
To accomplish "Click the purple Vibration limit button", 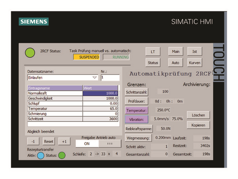I will (x=137, y=119).
